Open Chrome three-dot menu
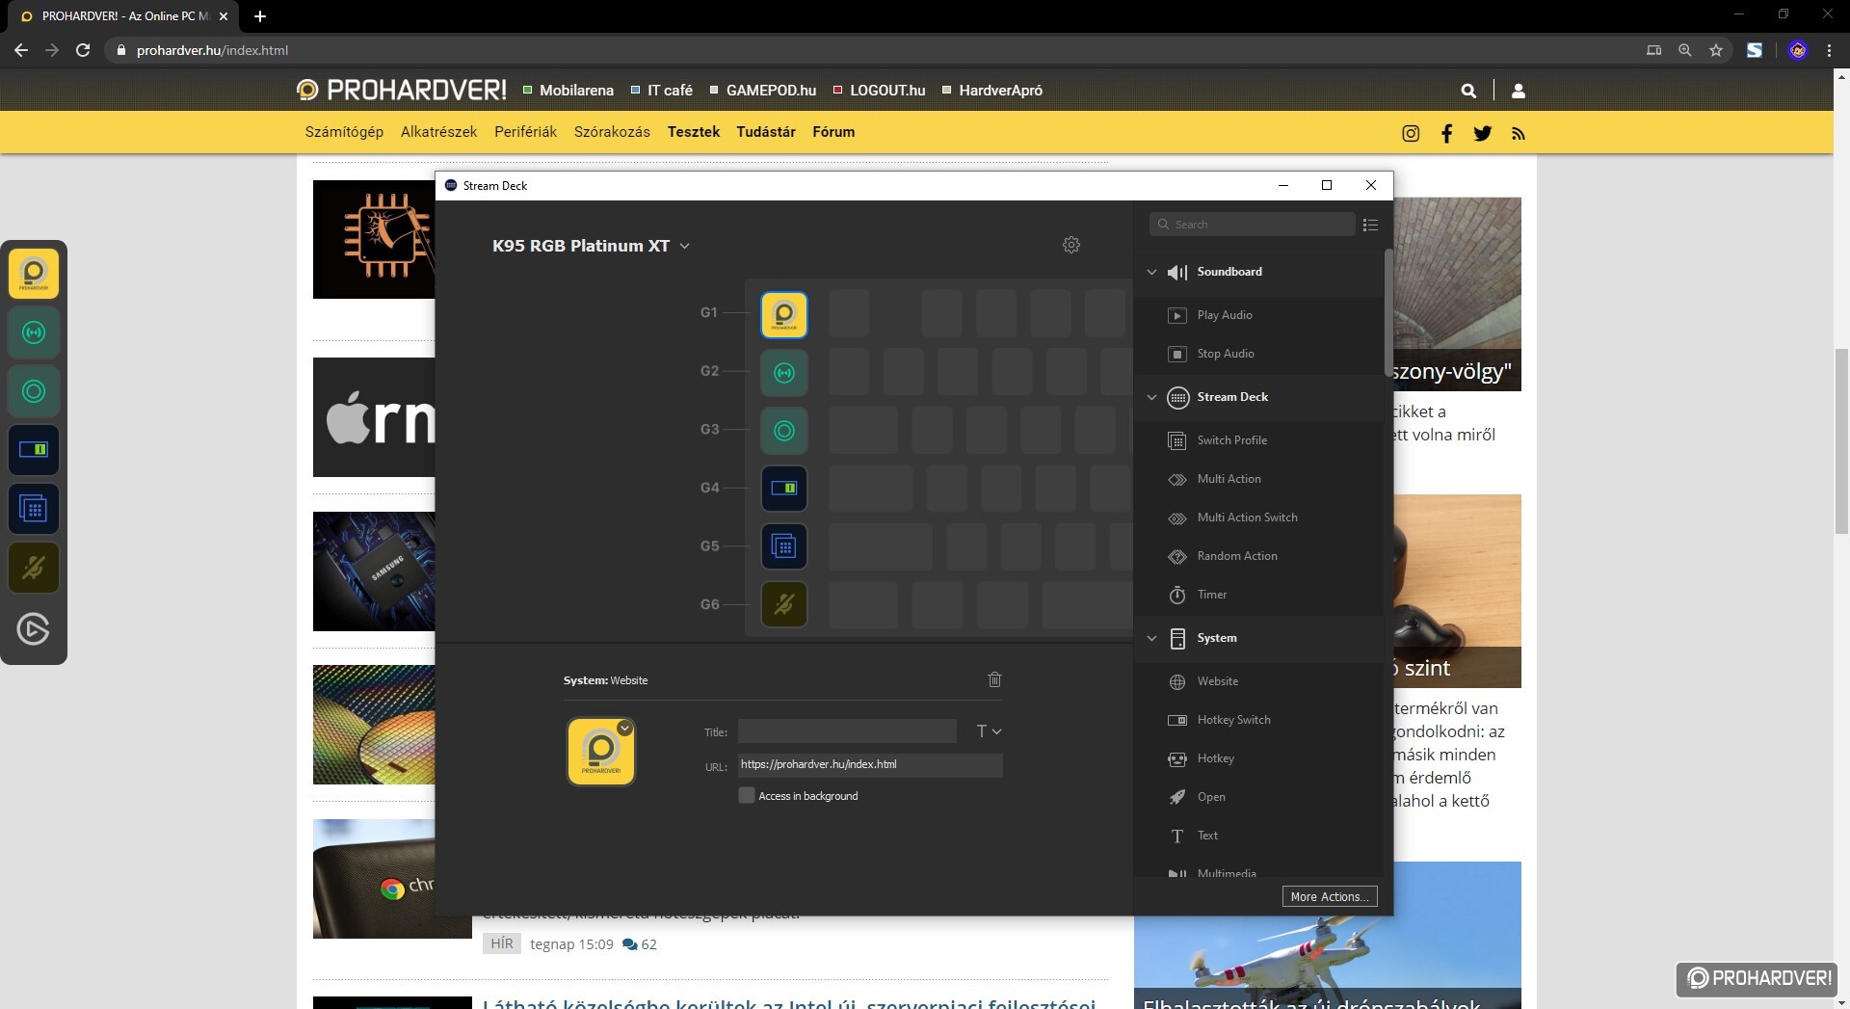The width and height of the screenshot is (1850, 1009). 1829,50
